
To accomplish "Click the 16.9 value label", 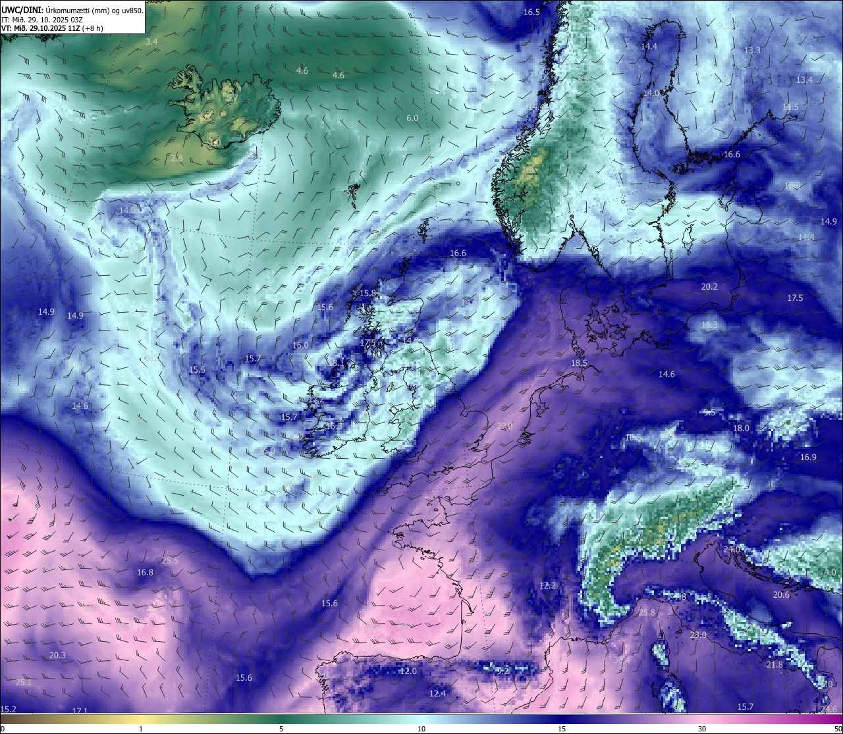I will pos(808,457).
